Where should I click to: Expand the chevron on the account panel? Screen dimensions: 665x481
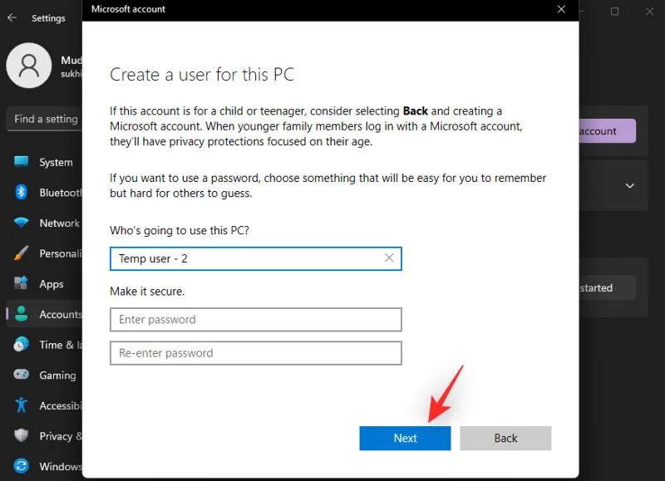point(630,185)
